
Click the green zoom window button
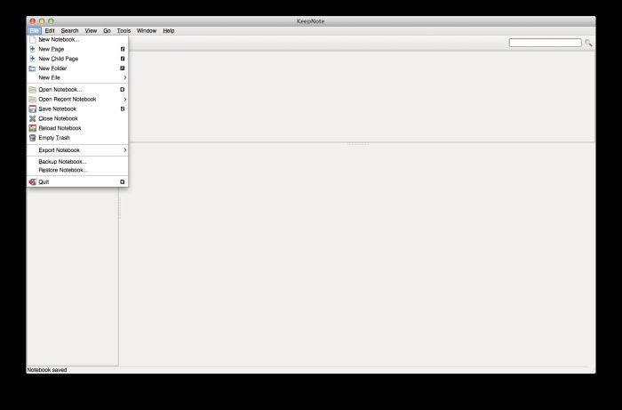pyautogui.click(x=51, y=21)
